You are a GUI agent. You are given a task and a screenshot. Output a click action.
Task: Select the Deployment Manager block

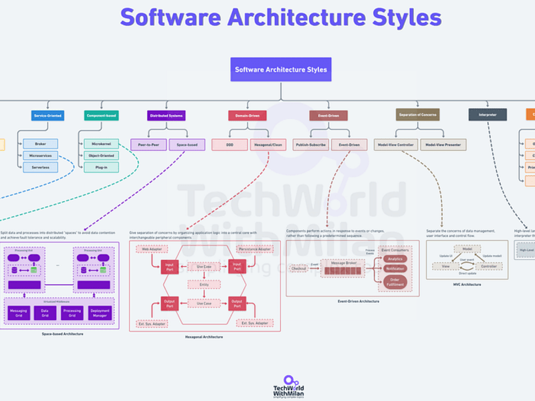pyautogui.click(x=100, y=313)
